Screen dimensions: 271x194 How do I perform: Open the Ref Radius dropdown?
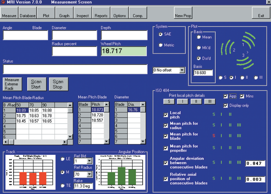pos(89,174)
